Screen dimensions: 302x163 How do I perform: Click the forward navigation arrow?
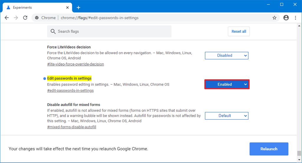click(x=16, y=18)
